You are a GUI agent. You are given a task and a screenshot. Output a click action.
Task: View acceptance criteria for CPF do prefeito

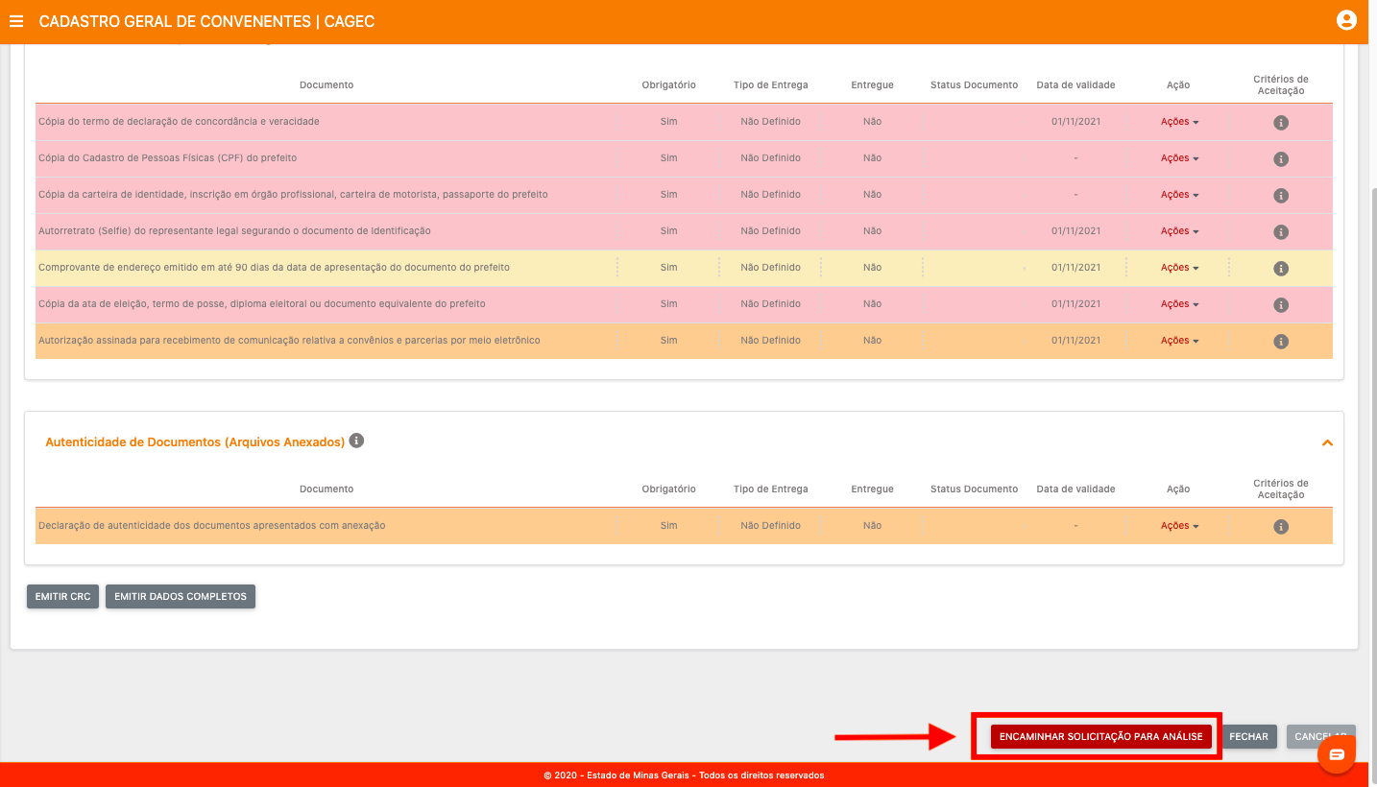click(1280, 159)
